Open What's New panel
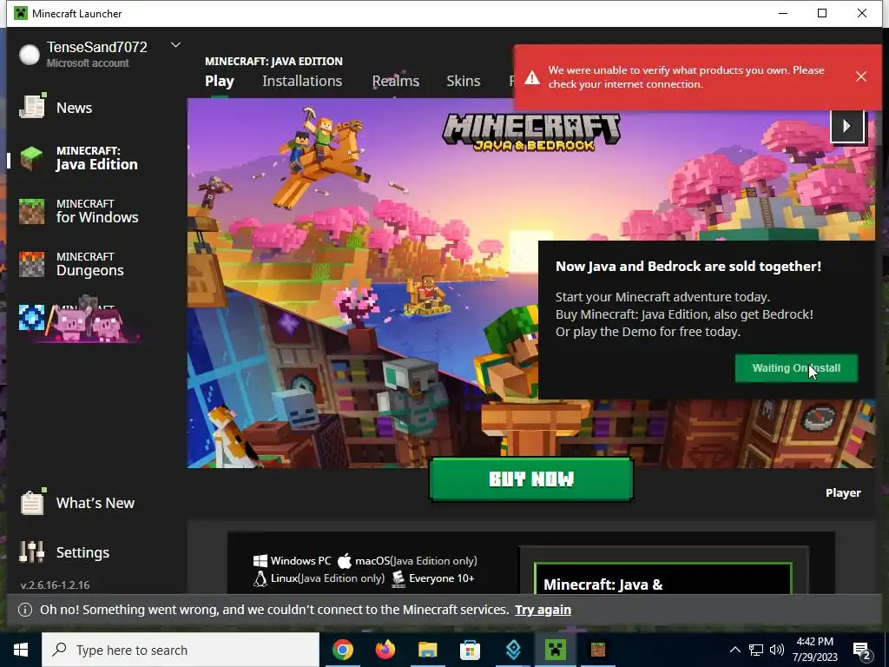The image size is (889, 667). click(x=76, y=503)
